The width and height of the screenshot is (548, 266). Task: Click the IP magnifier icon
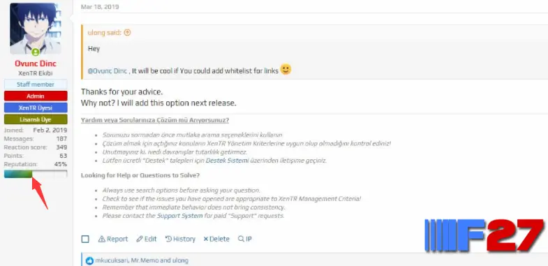coord(241,239)
